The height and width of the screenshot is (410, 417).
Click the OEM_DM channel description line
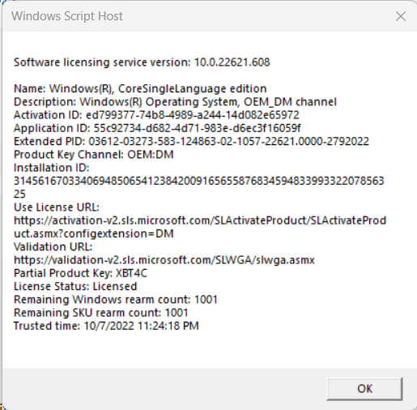[x=175, y=102]
